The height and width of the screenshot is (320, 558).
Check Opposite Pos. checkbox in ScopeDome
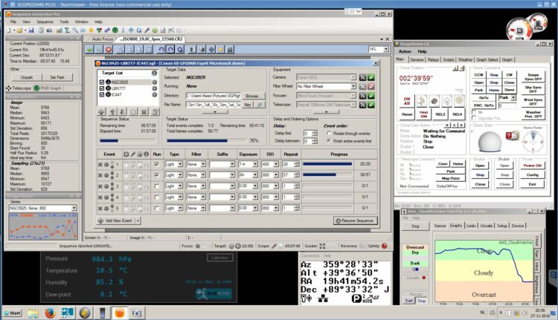click(474, 118)
